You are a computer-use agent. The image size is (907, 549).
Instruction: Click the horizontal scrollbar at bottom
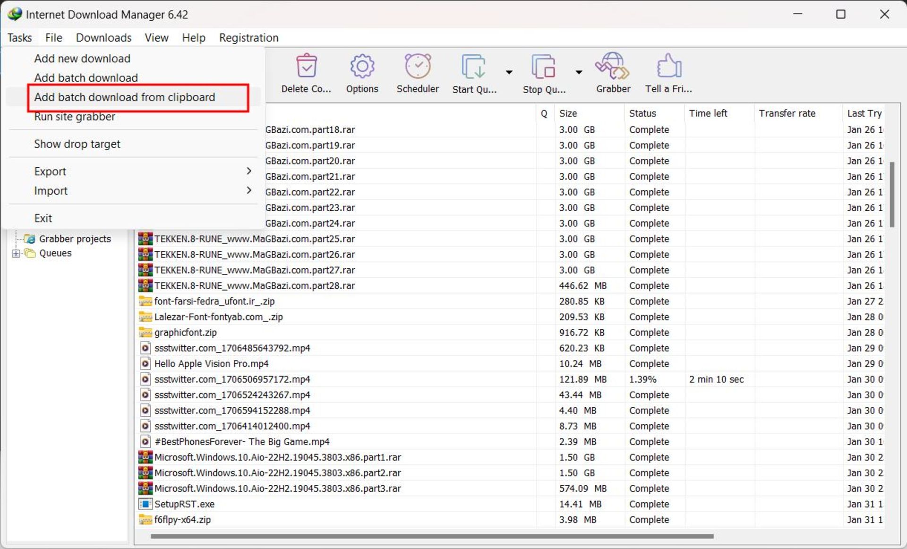point(432,536)
